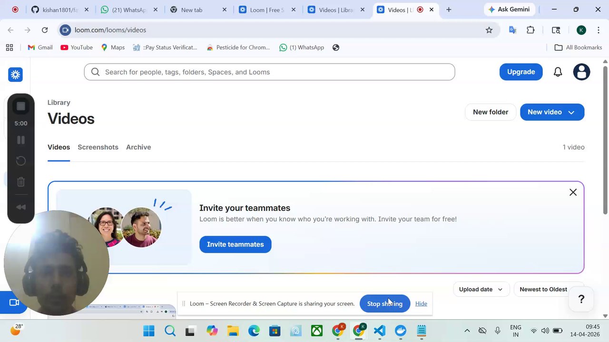Screen dimensions: 609x342
Task: Reload the page
Action: click(45, 30)
